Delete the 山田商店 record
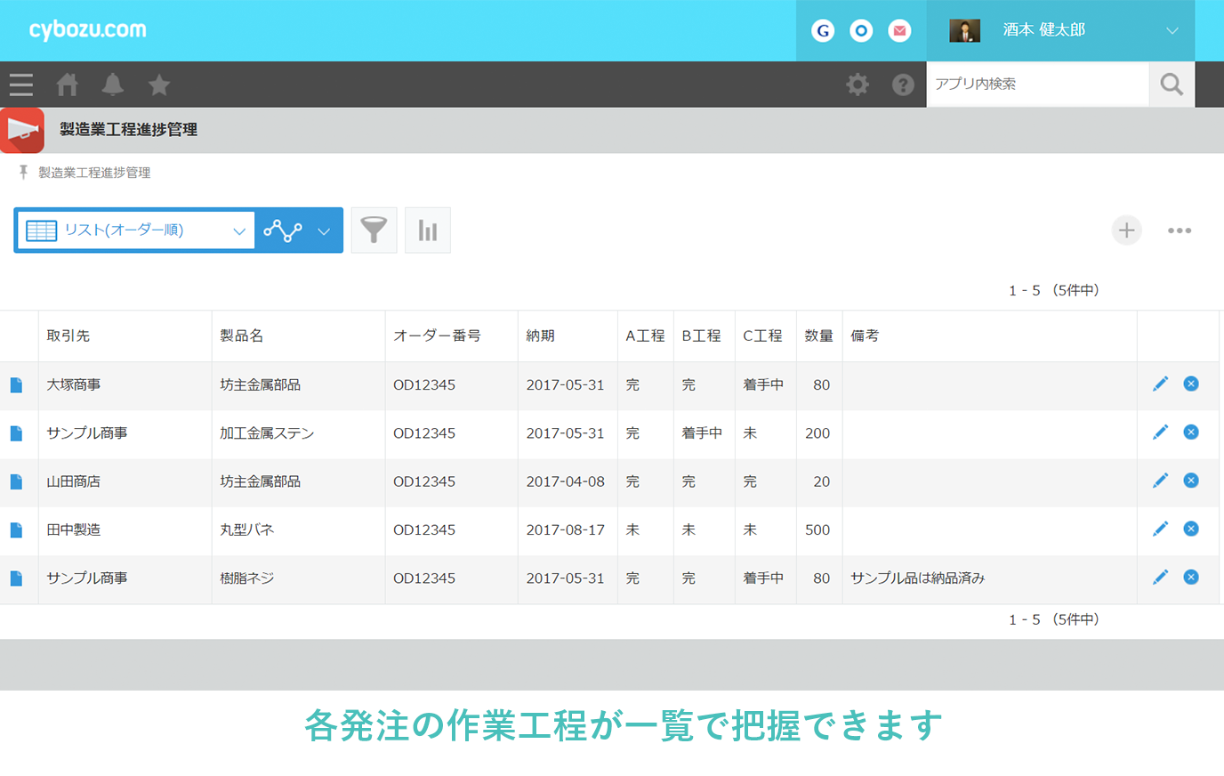Screen dimensions: 1224x776 click(1191, 481)
